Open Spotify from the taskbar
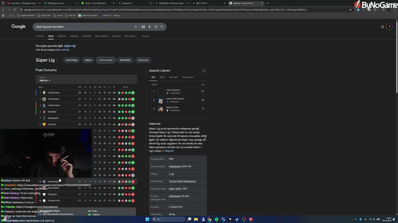398x223 pixels. coord(217,219)
